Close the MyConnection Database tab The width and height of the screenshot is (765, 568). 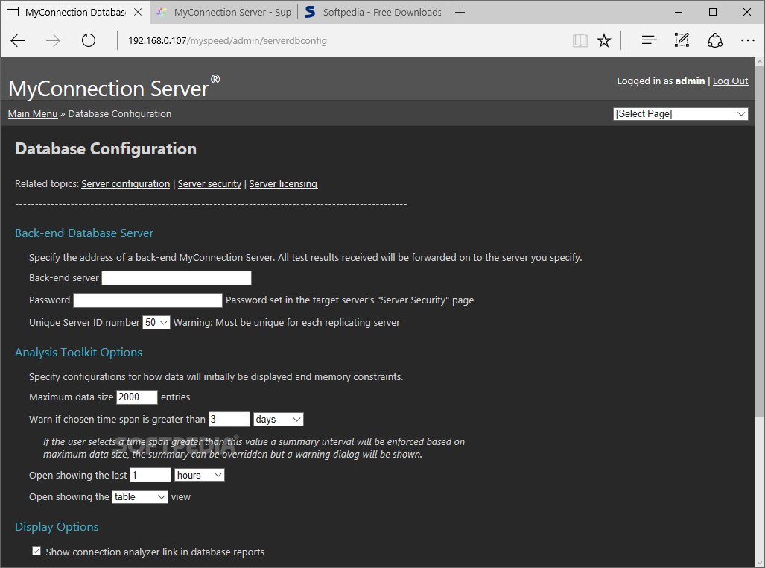click(138, 12)
